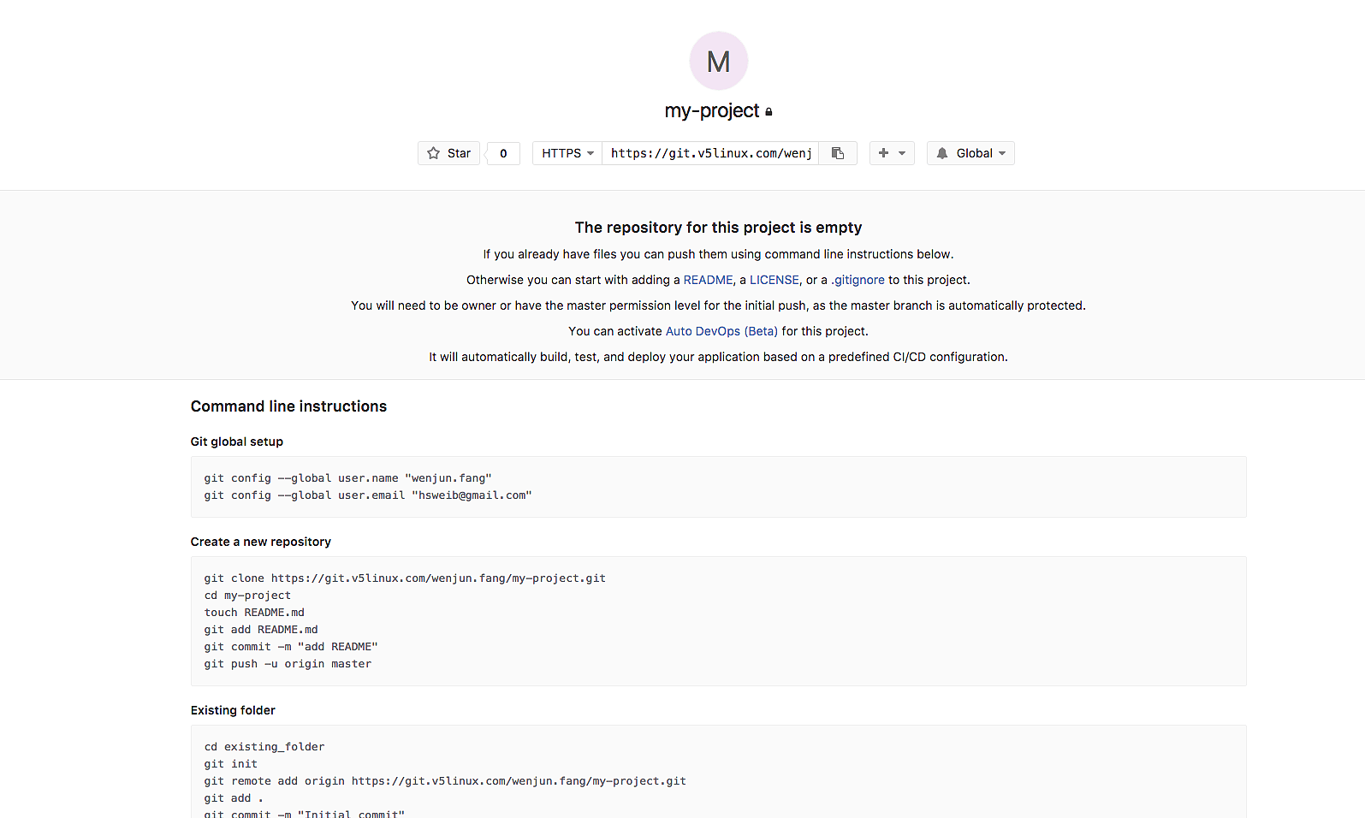Click the git clone command line
The height and width of the screenshot is (818, 1365).
(x=404, y=578)
